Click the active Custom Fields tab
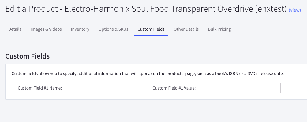 tap(151, 29)
